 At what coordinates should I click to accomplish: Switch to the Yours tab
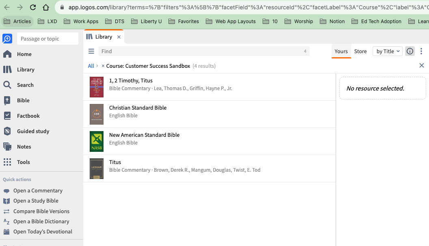pyautogui.click(x=341, y=51)
